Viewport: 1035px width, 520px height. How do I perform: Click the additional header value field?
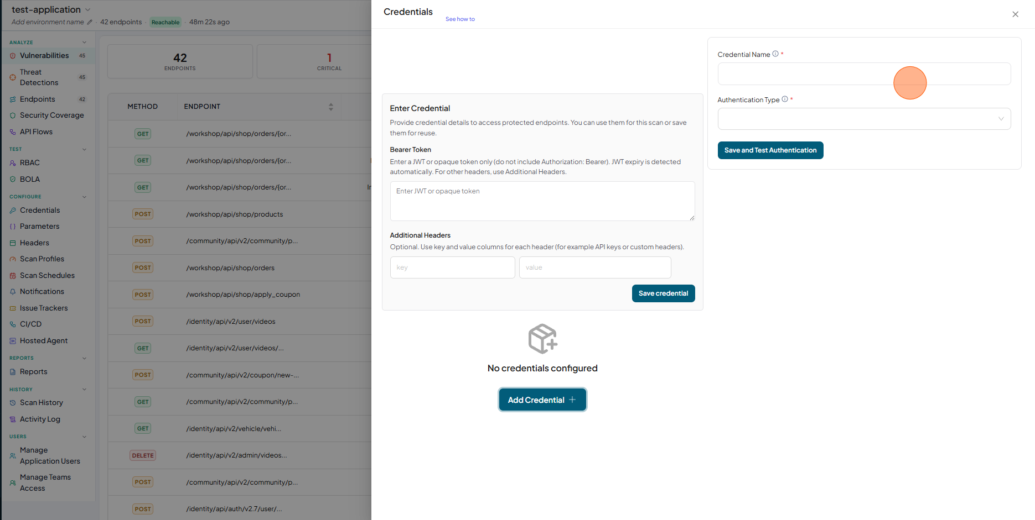pyautogui.click(x=595, y=267)
